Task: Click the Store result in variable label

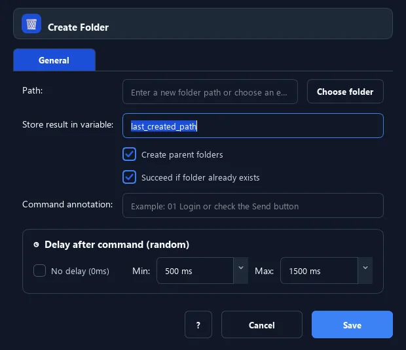Action: [68, 125]
